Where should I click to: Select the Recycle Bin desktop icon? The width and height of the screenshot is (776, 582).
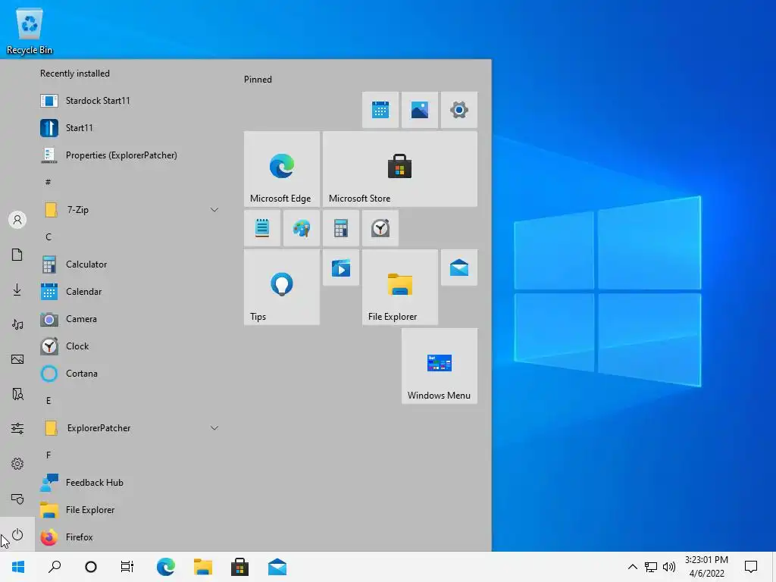coord(30,32)
